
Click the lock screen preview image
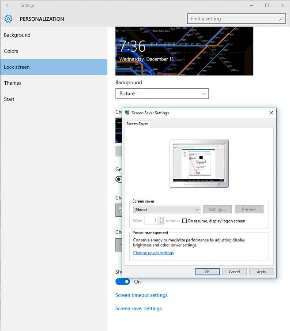point(184,51)
